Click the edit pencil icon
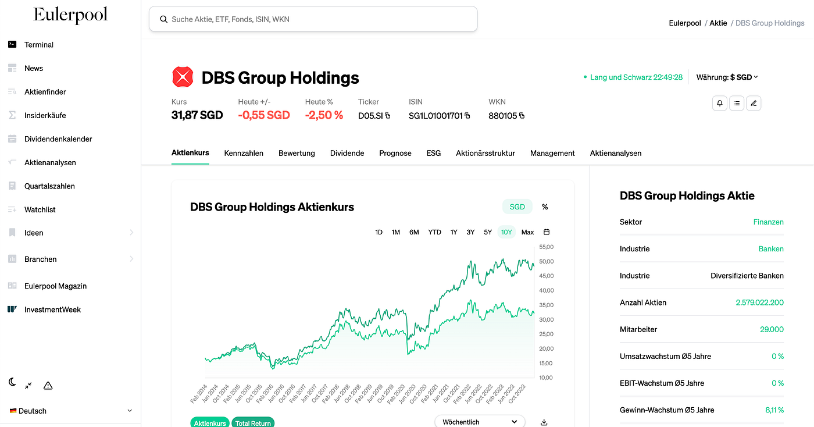Image resolution: width=814 pixels, height=427 pixels. pyautogui.click(x=754, y=103)
